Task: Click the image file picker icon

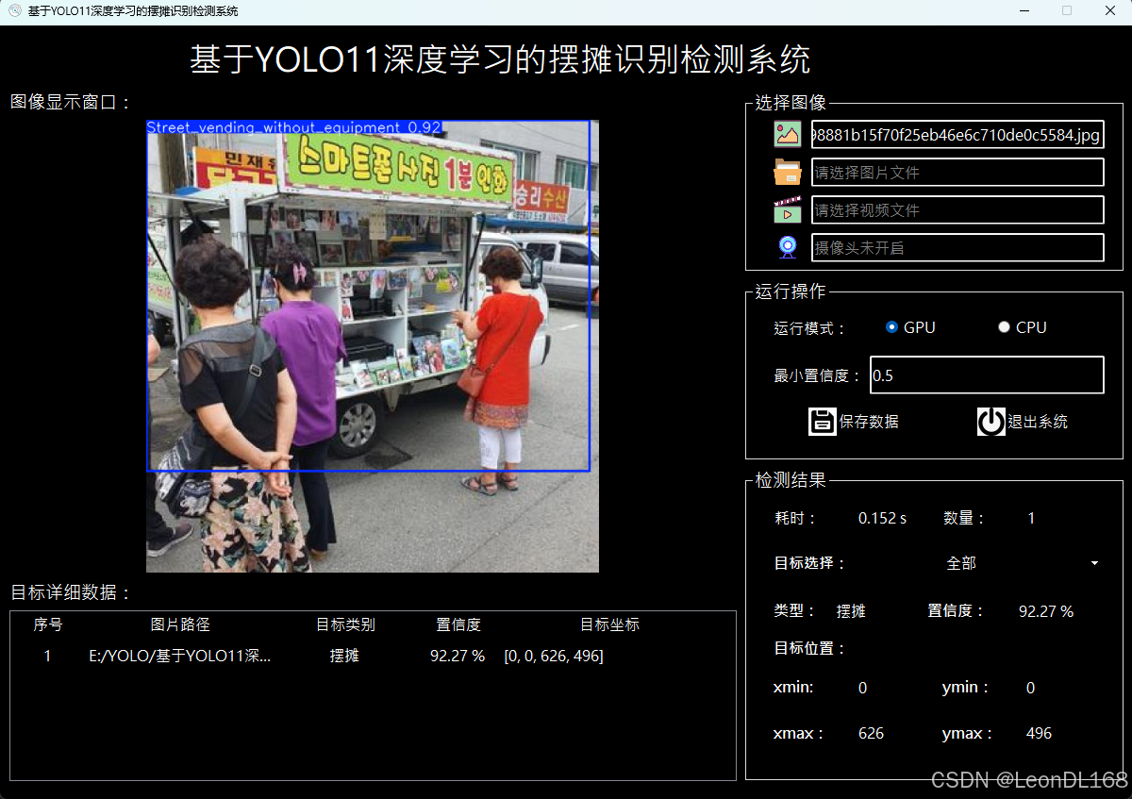Action: (788, 135)
